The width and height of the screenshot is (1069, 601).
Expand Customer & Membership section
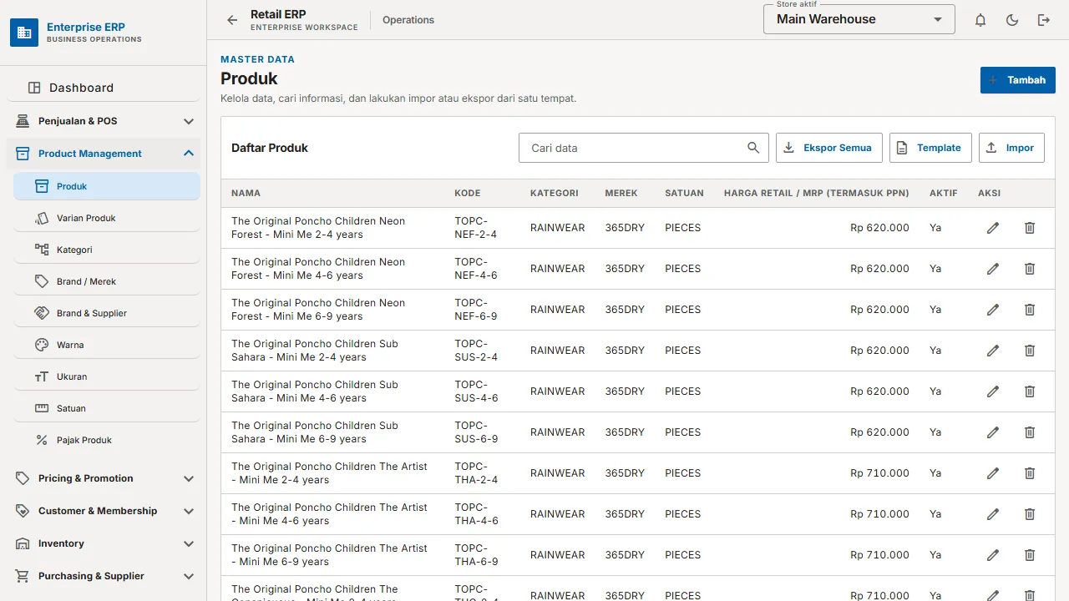pos(105,511)
